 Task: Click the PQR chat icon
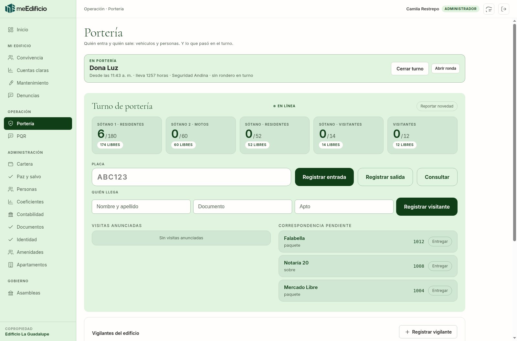11,136
